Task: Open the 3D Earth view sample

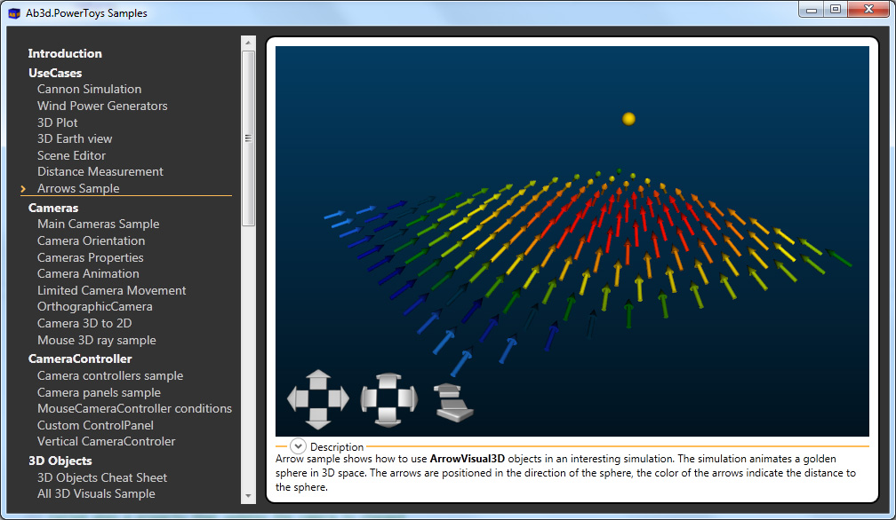Action: [x=75, y=138]
